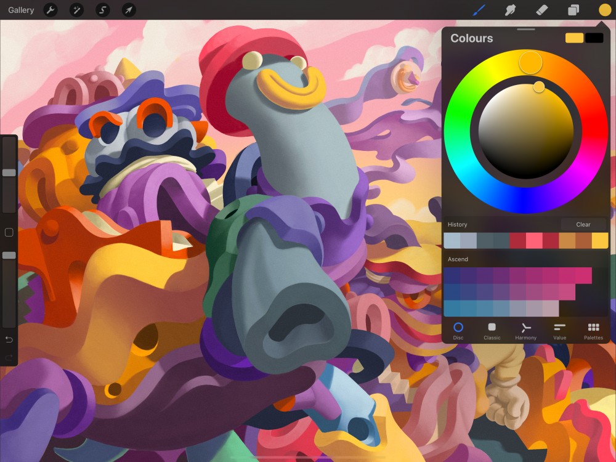Screen dimensions: 616x462
Task: Tap the undo arrow
Action: click(x=9, y=339)
